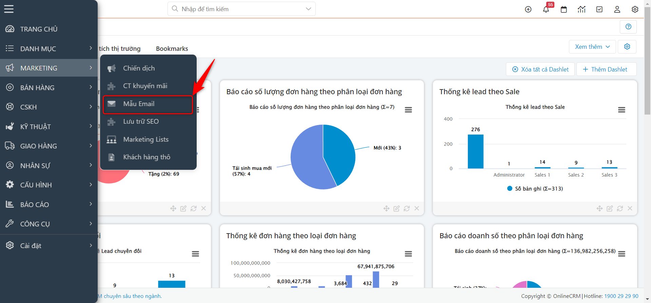
Task: Call hotline link 1900 29 29 90
Action: [621, 296]
